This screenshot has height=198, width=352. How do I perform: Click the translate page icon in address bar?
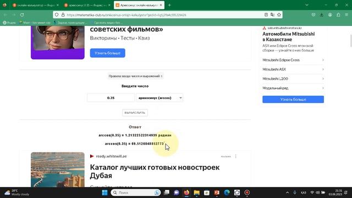[x=273, y=15]
